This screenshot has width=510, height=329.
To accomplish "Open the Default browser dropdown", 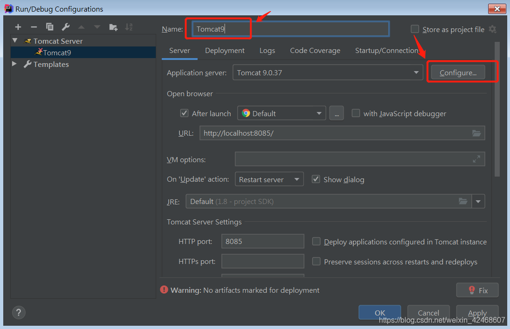I will [x=282, y=113].
